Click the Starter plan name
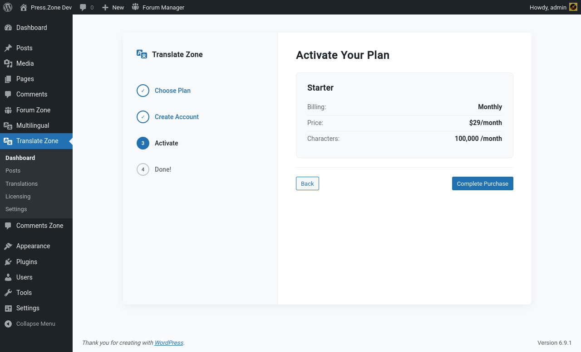Image resolution: width=581 pixels, height=352 pixels. point(320,88)
